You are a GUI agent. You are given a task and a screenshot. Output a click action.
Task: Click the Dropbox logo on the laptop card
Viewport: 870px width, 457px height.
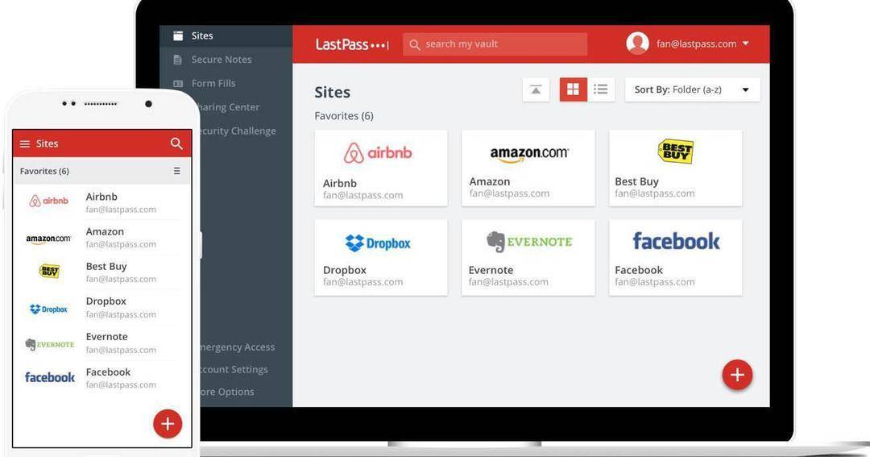click(378, 243)
